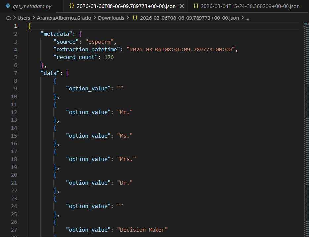
Task: Click the JSON braces icon in the breadcrumb path
Action: [135, 18]
